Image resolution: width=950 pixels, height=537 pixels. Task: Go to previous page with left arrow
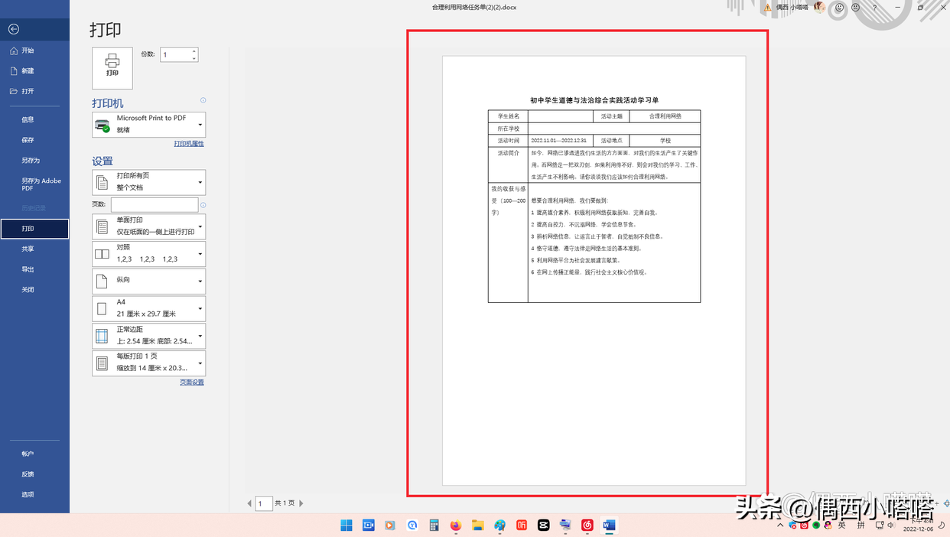249,503
